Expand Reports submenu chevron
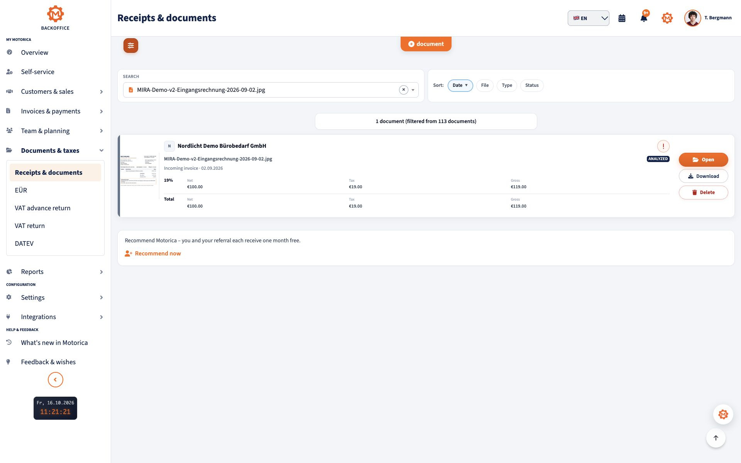Image resolution: width=741 pixels, height=463 pixels. (102, 272)
